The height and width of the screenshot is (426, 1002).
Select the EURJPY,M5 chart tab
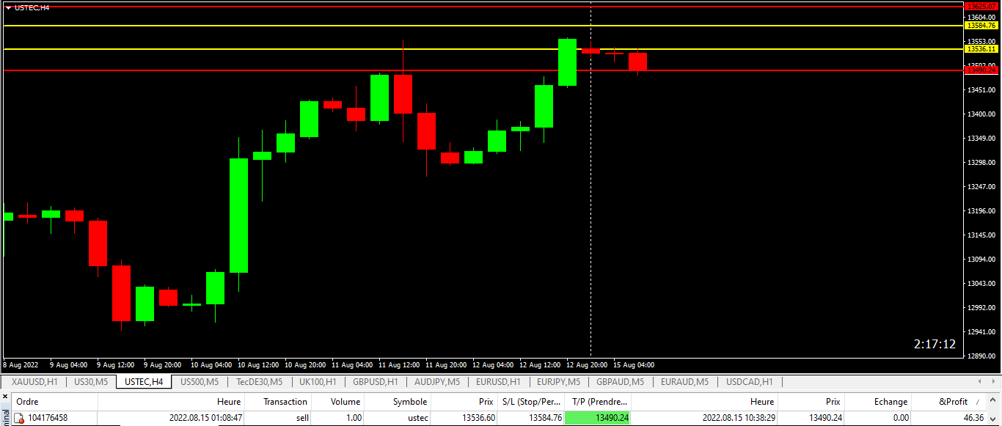point(559,382)
